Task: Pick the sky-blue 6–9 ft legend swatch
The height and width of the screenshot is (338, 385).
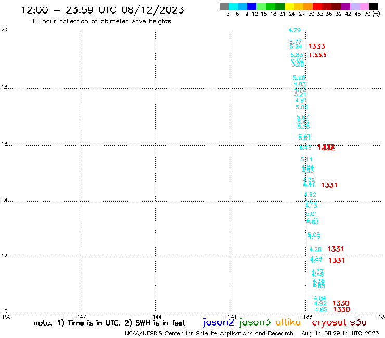Action: tap(243, 6)
